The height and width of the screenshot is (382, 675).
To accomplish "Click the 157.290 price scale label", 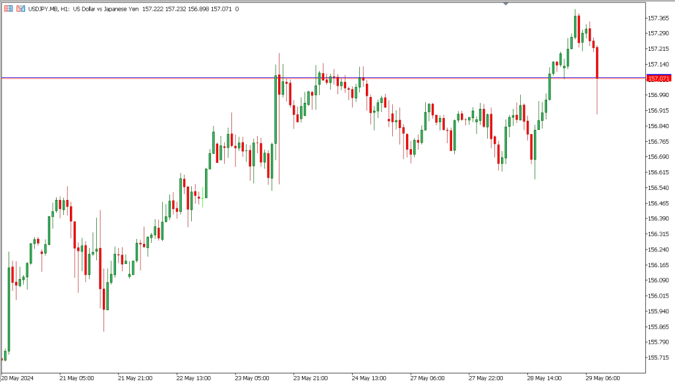I will point(659,33).
